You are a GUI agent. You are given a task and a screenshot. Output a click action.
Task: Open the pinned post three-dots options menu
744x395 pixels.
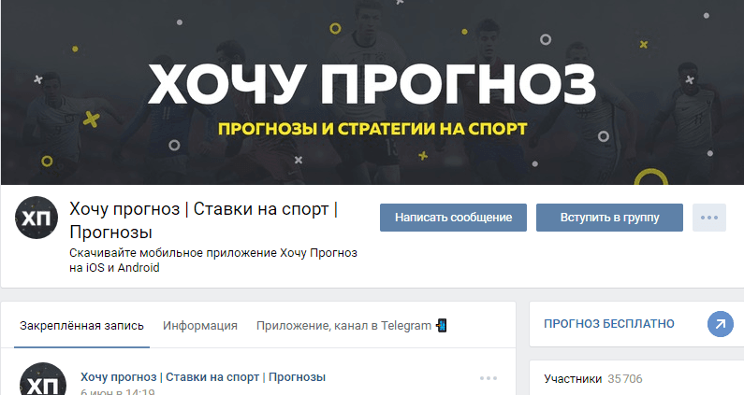488,378
